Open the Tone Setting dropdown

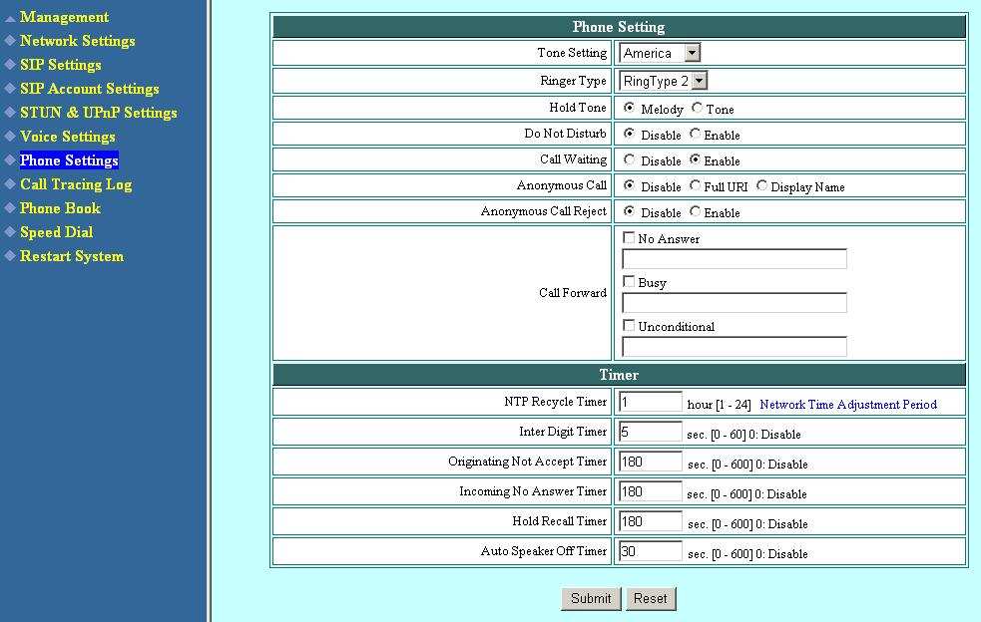point(660,53)
